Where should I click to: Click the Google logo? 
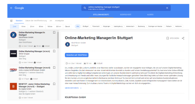click(19, 8)
